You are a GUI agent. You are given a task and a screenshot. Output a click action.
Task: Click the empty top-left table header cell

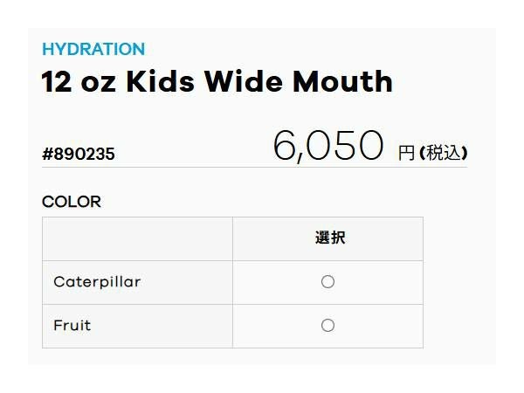click(137, 238)
